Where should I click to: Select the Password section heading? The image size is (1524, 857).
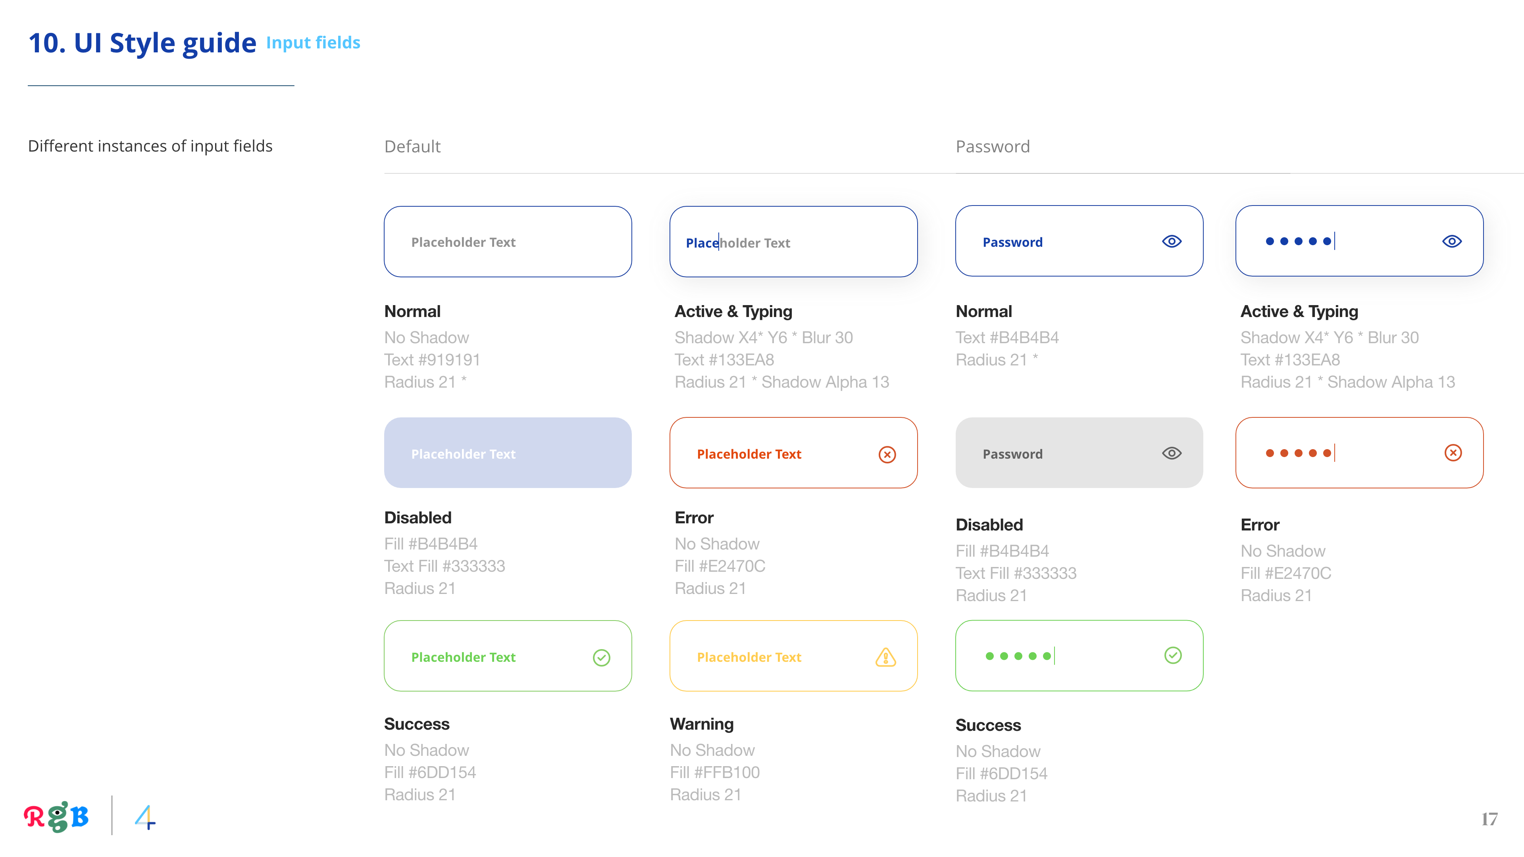click(993, 146)
